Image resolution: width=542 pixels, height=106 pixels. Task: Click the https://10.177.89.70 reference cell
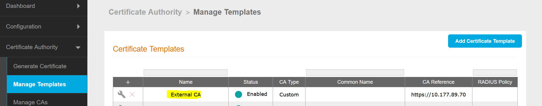click(x=438, y=95)
